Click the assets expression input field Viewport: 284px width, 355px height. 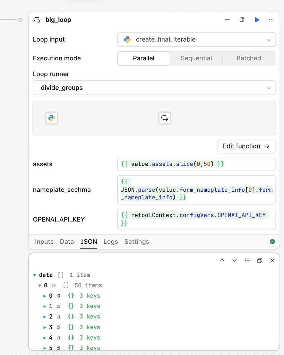pos(196,164)
